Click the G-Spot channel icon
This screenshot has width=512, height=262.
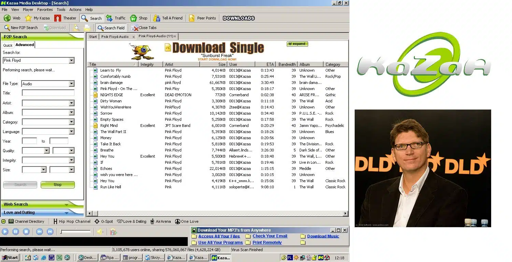point(103,221)
